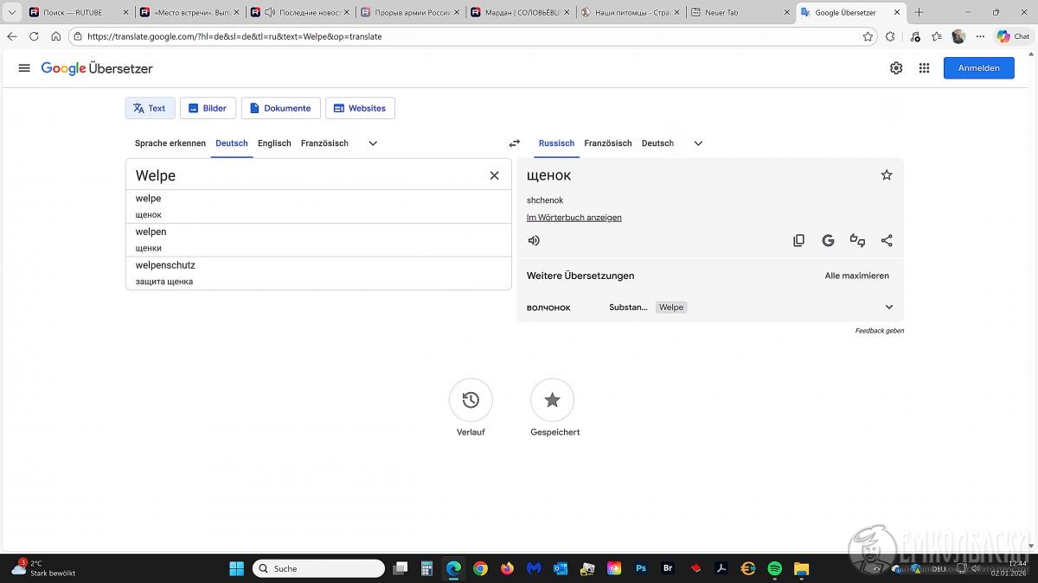Screen dimensions: 1038x583
Task: Expand the волчонок translation entry
Action: pyautogui.click(x=888, y=307)
